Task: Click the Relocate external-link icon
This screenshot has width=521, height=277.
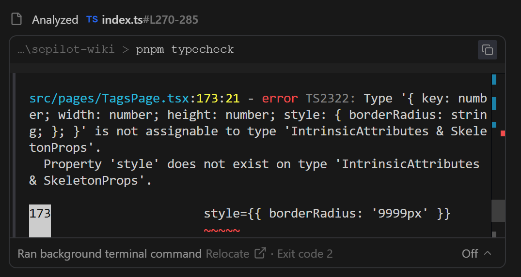Action: tap(260, 253)
